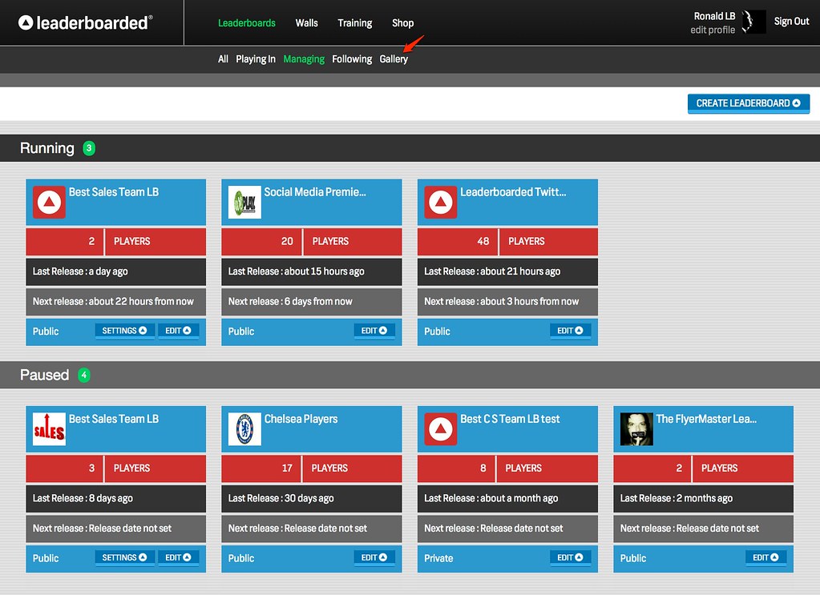This screenshot has width=820, height=595.
Task: Open the Best C S Team LB test title
Action: coord(510,419)
